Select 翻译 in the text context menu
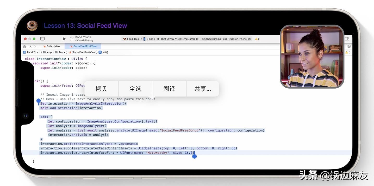 pyautogui.click(x=169, y=89)
